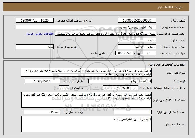Click the text روز و
This screenshot has width=195, height=138.
coord(137,54)
